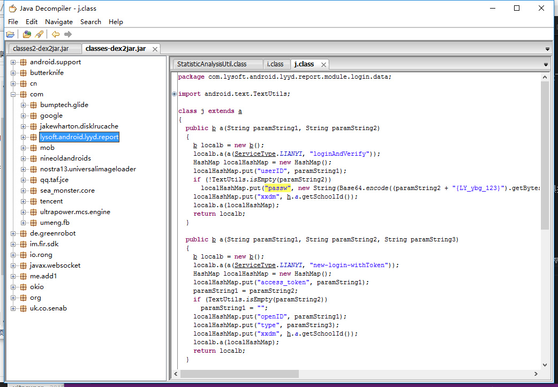This screenshot has width=558, height=387.
Task: Close the classes-dex2jar.jar tab
Action: [x=155, y=49]
